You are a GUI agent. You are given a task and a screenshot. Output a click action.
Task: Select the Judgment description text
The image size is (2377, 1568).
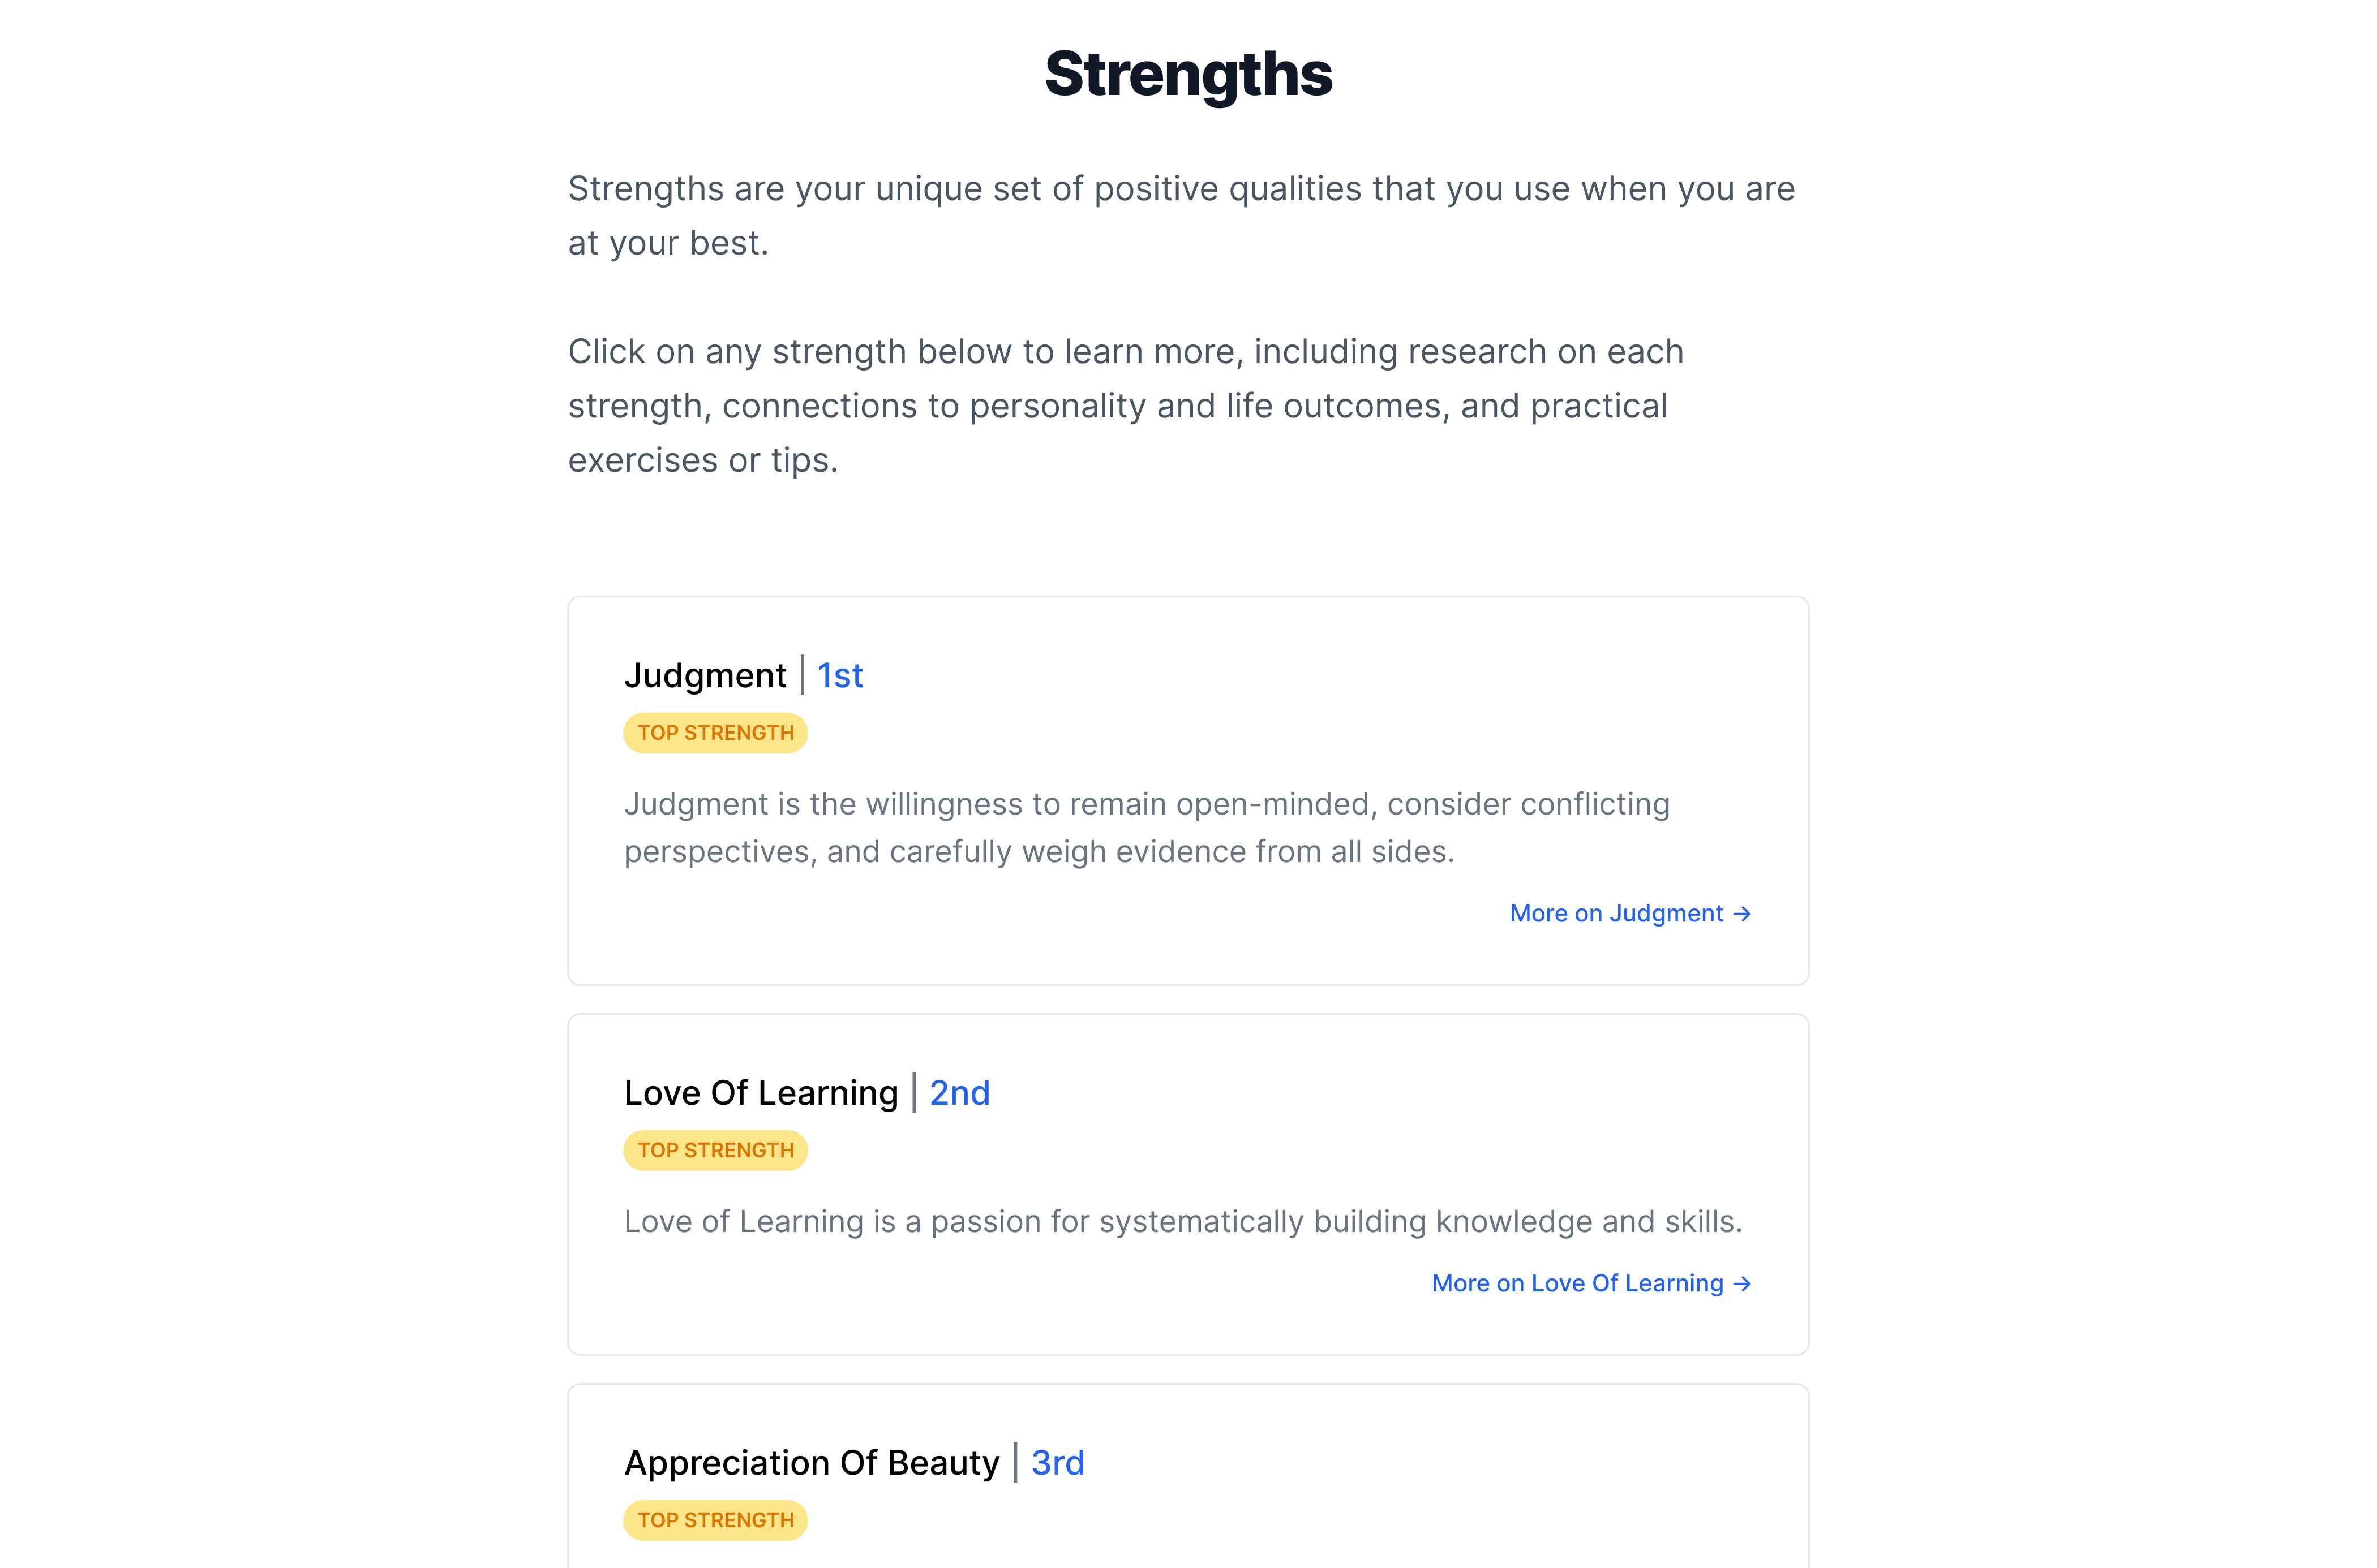[x=1147, y=827]
